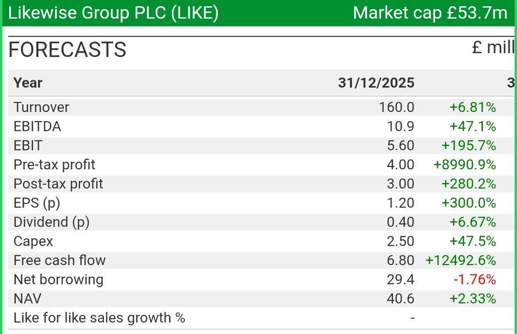The height and width of the screenshot is (334, 517).
Task: Select the Post-tax profit row label
Action: click(x=59, y=184)
